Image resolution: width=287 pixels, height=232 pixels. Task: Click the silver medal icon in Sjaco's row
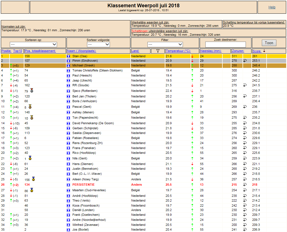click(x=32, y=90)
